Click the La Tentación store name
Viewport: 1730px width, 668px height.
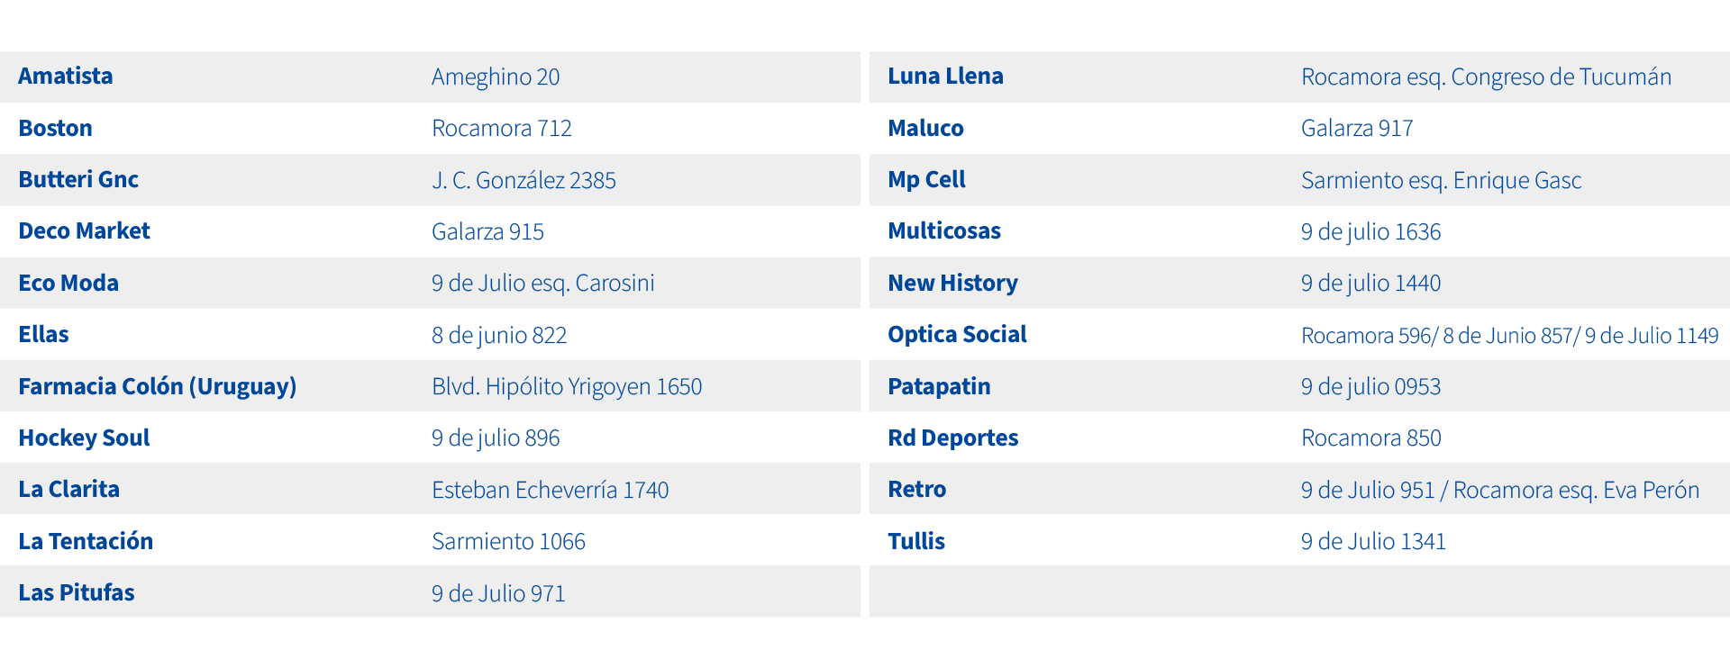[86, 541]
